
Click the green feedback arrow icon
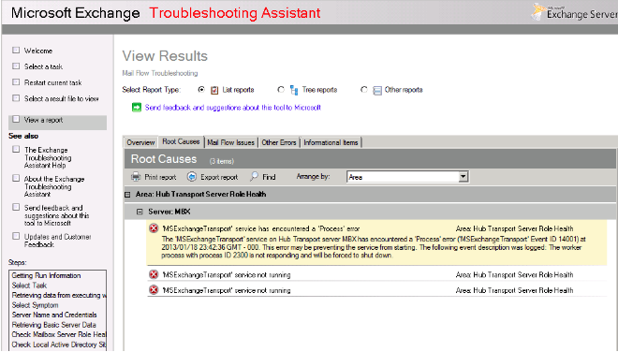137,108
